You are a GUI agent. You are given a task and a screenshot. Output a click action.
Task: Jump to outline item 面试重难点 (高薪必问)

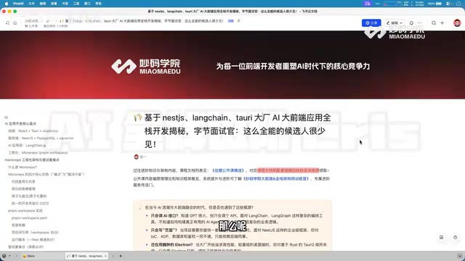[x=26, y=246]
